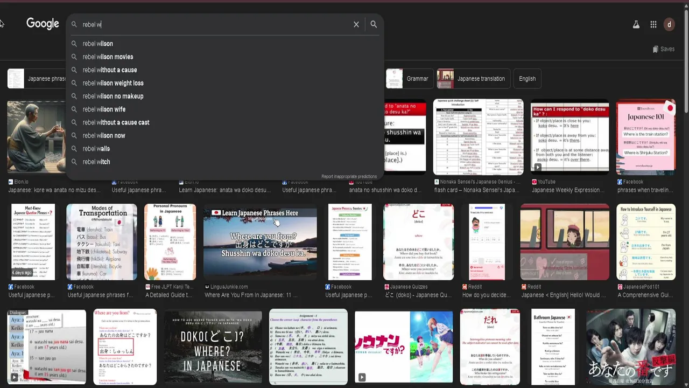Open the Google logo homepage link
Screen dimensions: 689x388
[x=43, y=24]
